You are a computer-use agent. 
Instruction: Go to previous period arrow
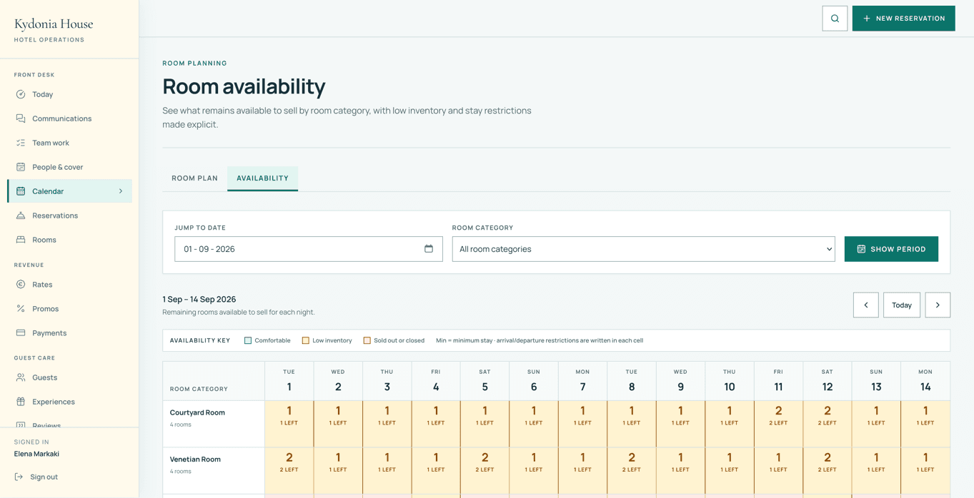click(x=865, y=305)
